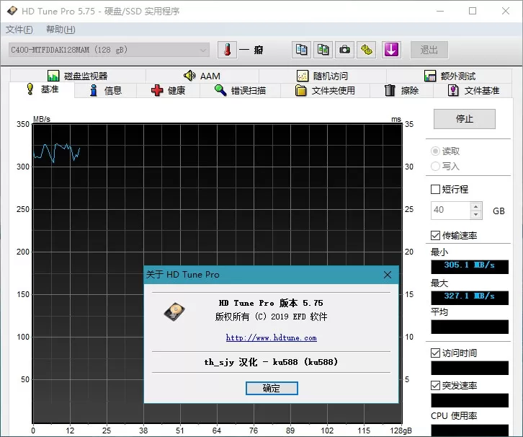Open the 文件(F) menu

(19, 30)
